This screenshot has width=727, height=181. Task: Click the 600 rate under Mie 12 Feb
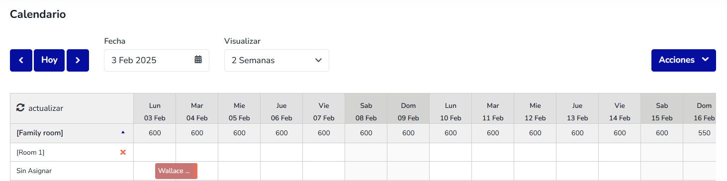click(x=535, y=133)
